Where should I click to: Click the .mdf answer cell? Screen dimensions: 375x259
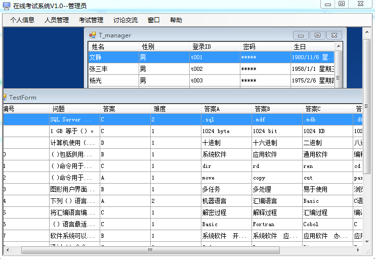coord(277,119)
